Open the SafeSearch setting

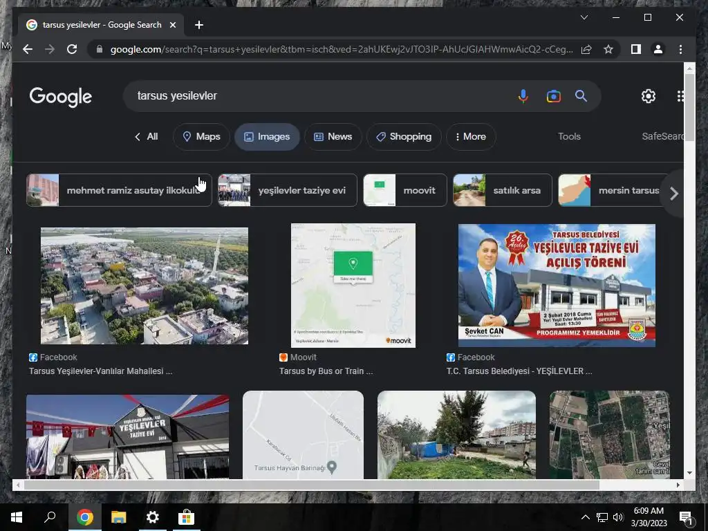663,136
